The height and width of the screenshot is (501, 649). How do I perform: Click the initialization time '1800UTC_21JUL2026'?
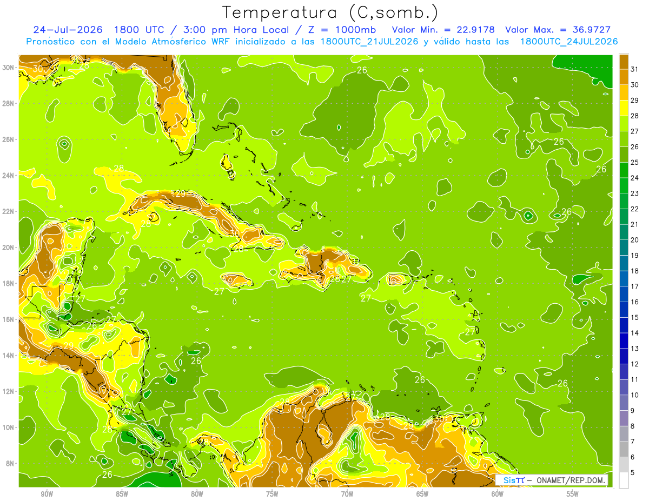point(369,42)
